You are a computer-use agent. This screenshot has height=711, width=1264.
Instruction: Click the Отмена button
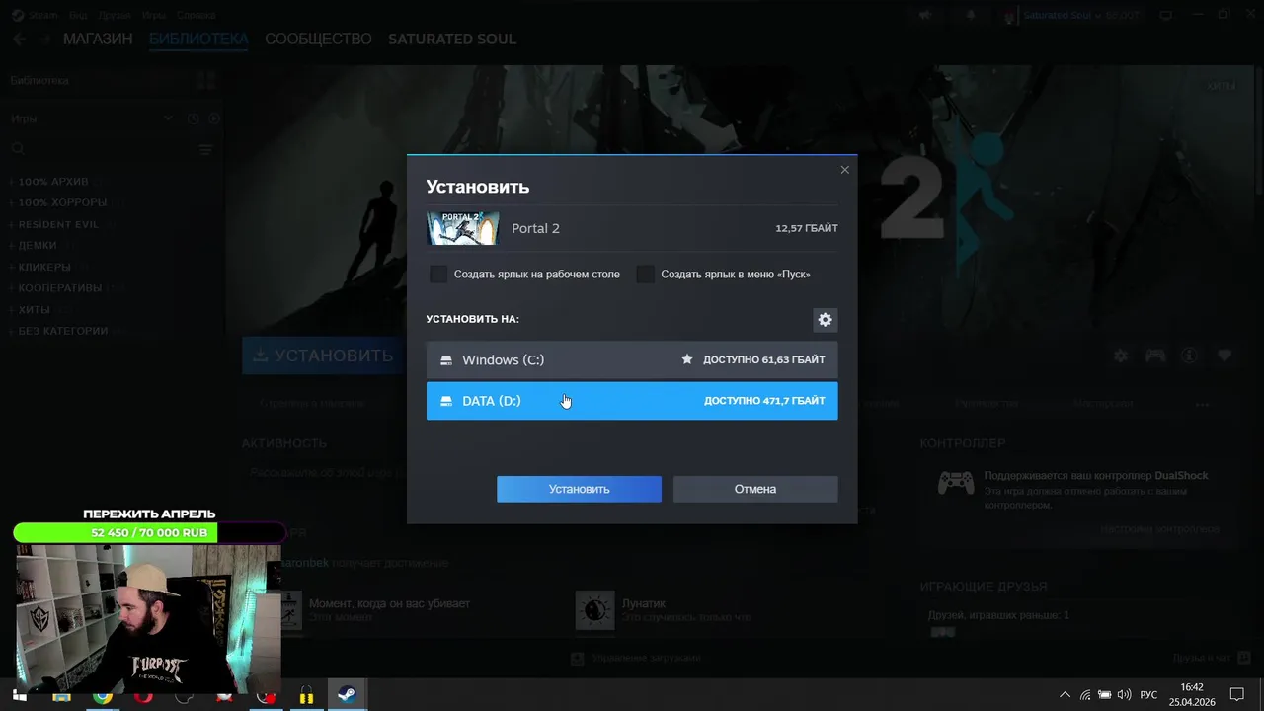point(755,489)
